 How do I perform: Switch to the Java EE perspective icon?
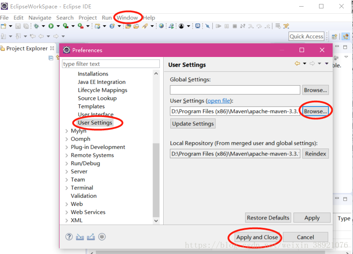click(x=345, y=37)
